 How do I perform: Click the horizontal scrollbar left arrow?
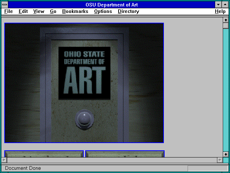pyautogui.click(x=4, y=160)
